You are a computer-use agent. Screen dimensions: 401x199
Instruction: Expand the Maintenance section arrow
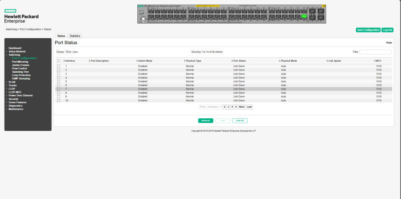pyautogui.click(x=7, y=109)
